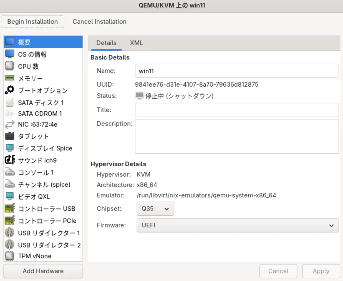
Task: Switch to the XML tab
Action: click(x=136, y=43)
